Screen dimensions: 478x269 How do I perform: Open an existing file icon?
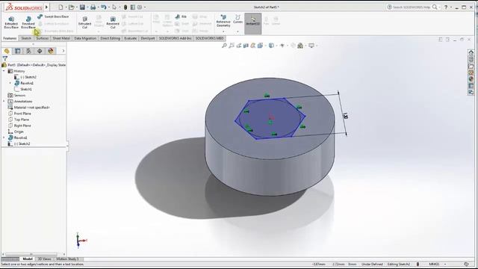coord(72,7)
